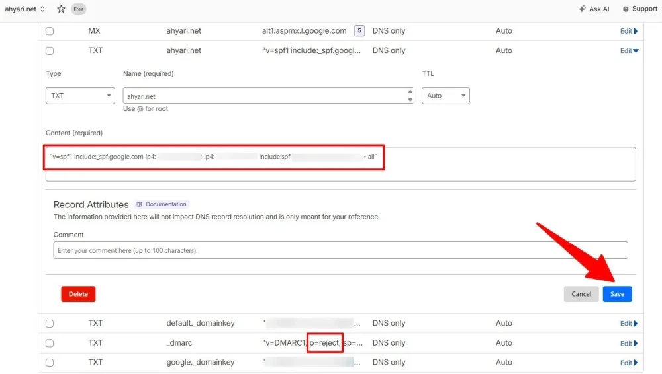Select the google._domainkey record checkbox
Screen dimensions: 662x374
click(x=50, y=362)
